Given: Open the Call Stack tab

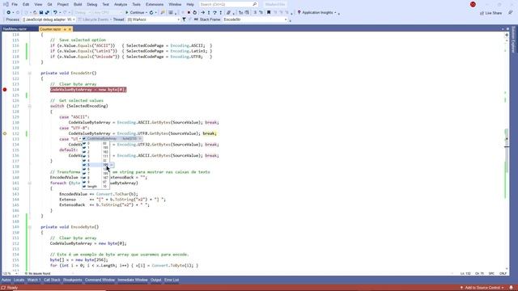Looking at the screenshot, I should [x=52, y=280].
